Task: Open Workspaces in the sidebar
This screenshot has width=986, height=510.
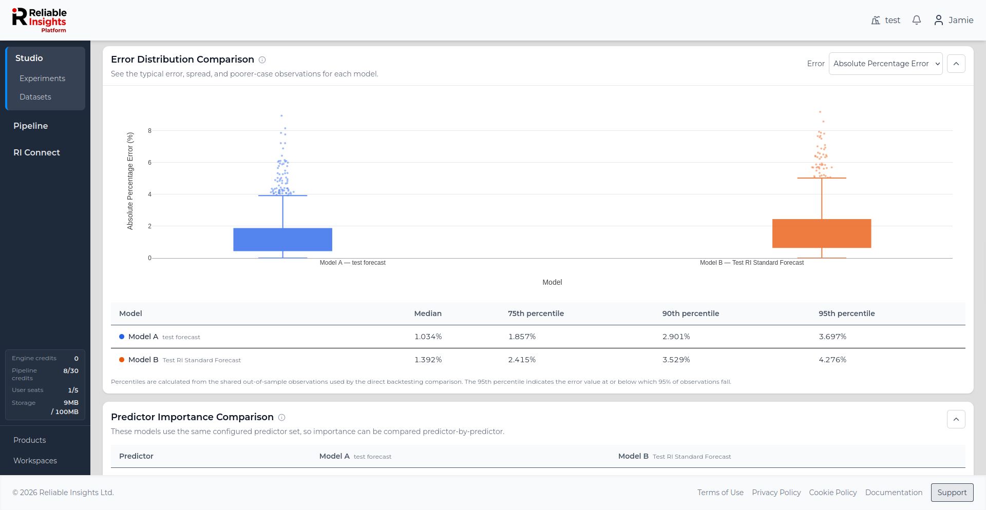Action: 35,461
